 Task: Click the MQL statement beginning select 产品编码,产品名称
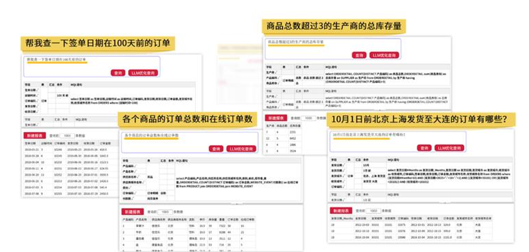click(238, 183)
